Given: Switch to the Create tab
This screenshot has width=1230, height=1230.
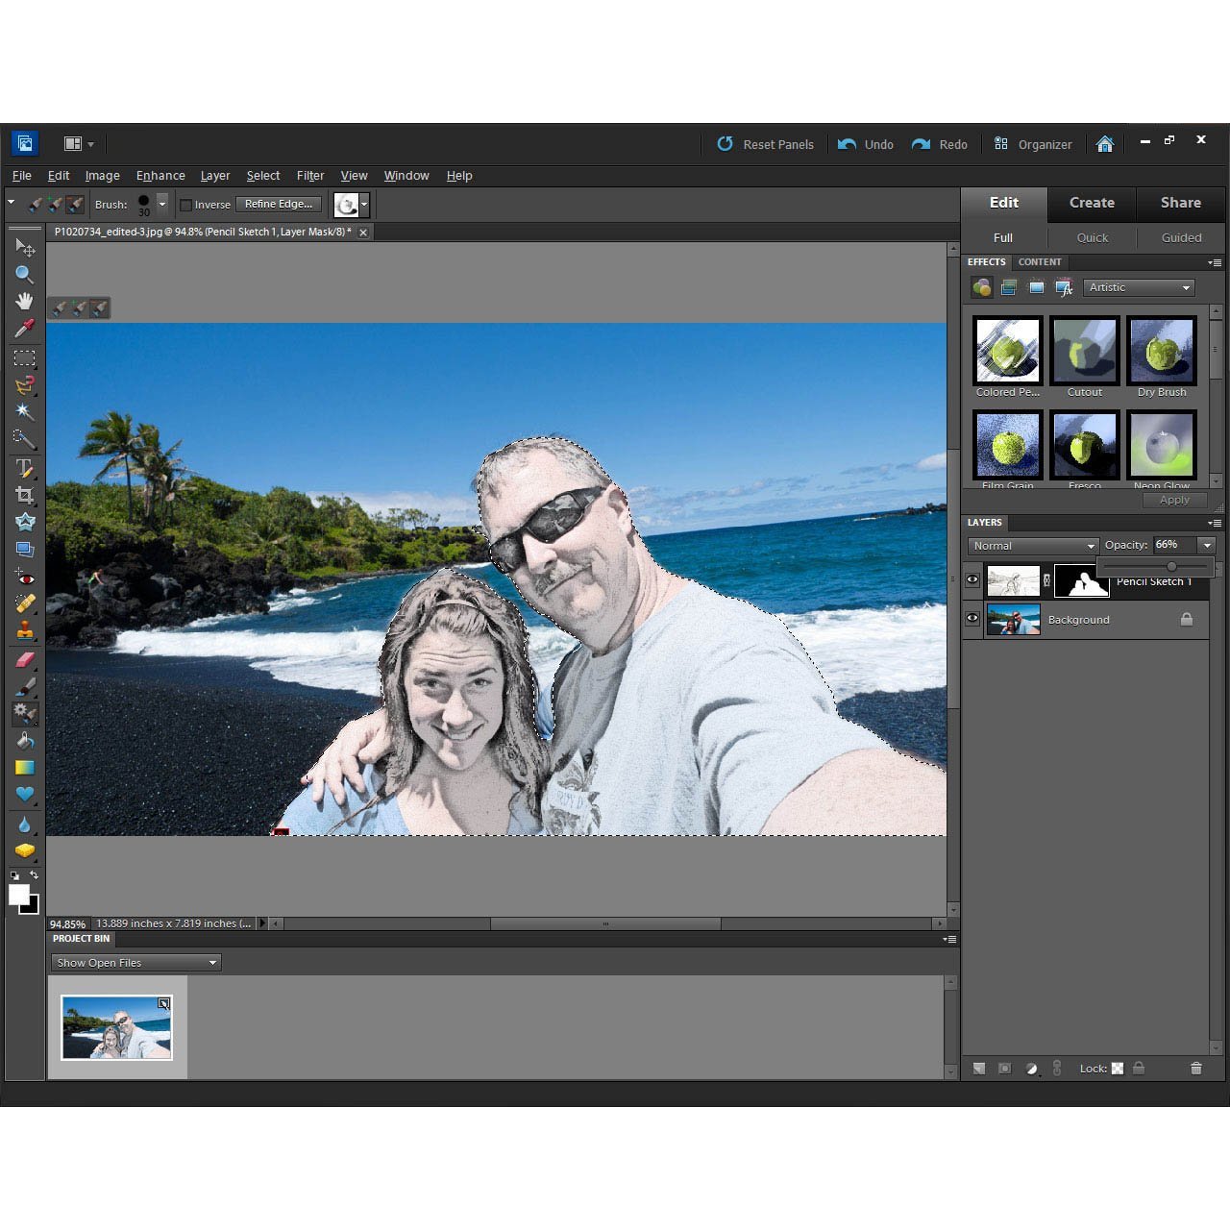Looking at the screenshot, I should [x=1093, y=203].
